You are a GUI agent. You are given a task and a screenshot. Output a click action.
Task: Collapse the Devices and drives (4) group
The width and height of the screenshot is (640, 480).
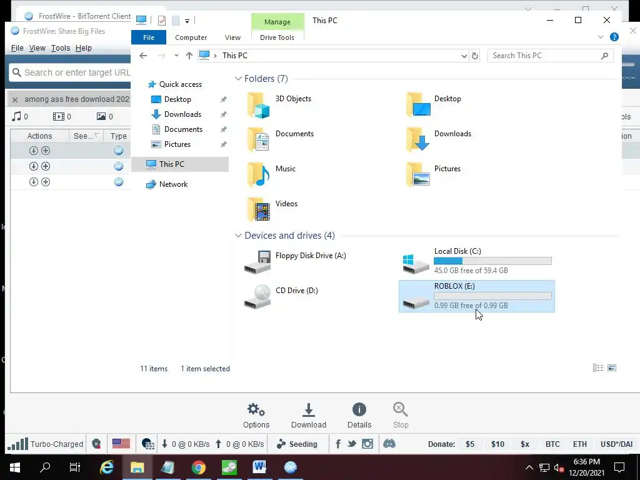(x=238, y=236)
